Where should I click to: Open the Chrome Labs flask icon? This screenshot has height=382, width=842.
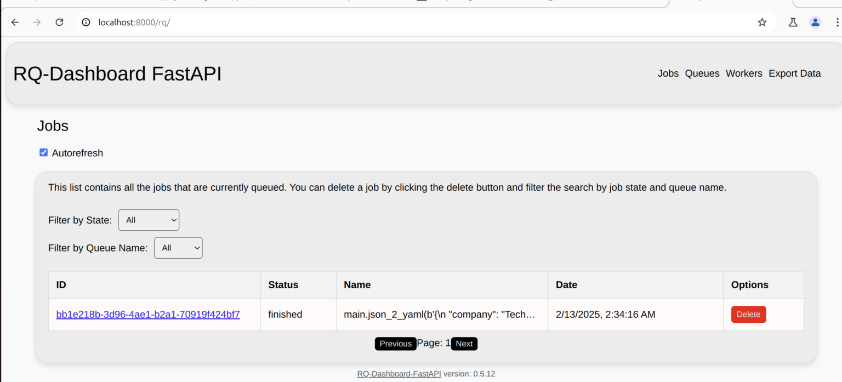[x=793, y=22]
